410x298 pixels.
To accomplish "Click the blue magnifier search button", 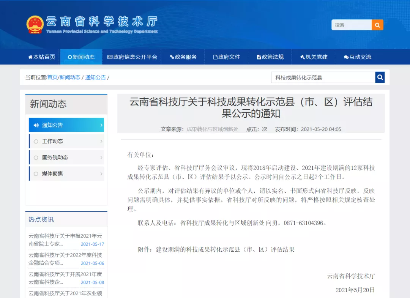I will point(380,77).
